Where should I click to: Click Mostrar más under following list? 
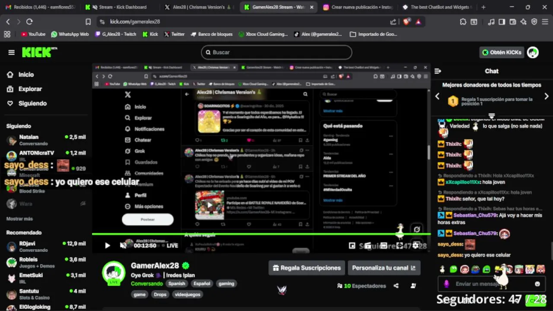19,219
